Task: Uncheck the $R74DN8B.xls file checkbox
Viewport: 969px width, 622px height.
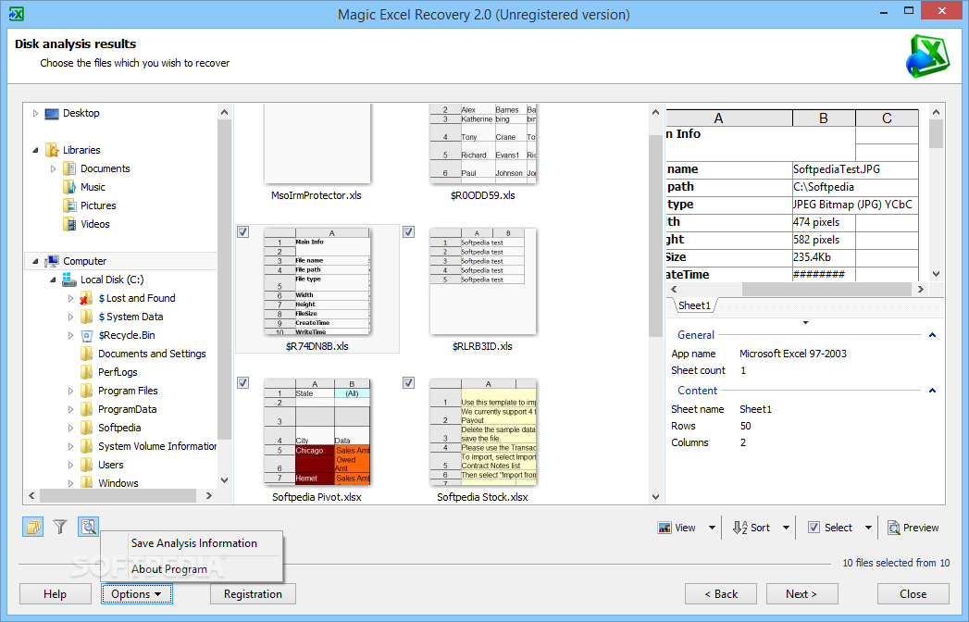Action: tap(243, 231)
